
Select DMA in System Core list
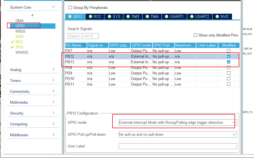(x=19, y=21)
